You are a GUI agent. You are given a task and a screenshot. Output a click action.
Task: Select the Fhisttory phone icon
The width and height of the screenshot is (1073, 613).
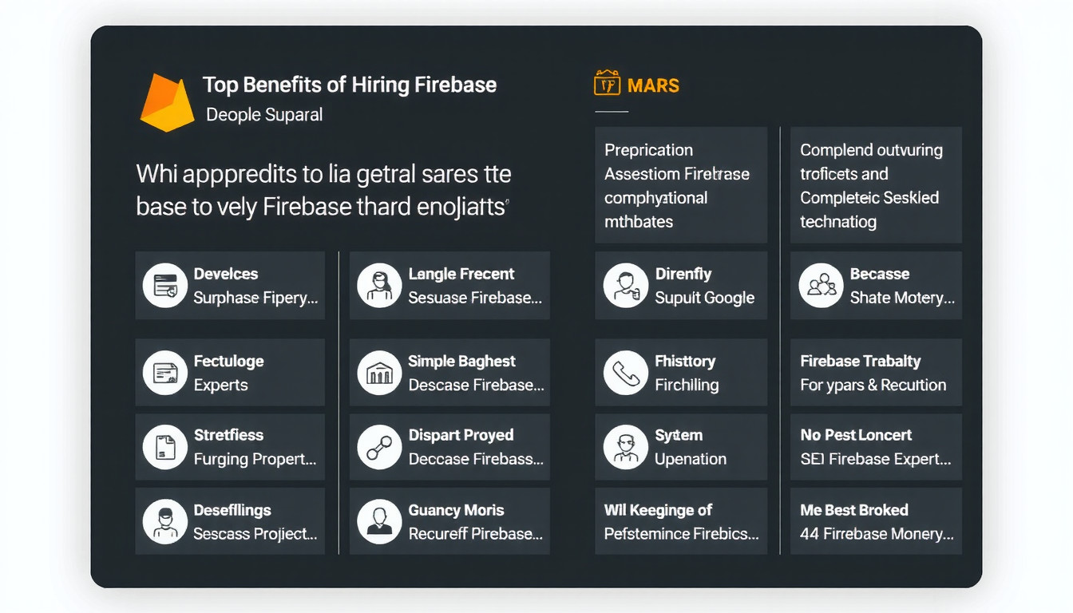[625, 373]
